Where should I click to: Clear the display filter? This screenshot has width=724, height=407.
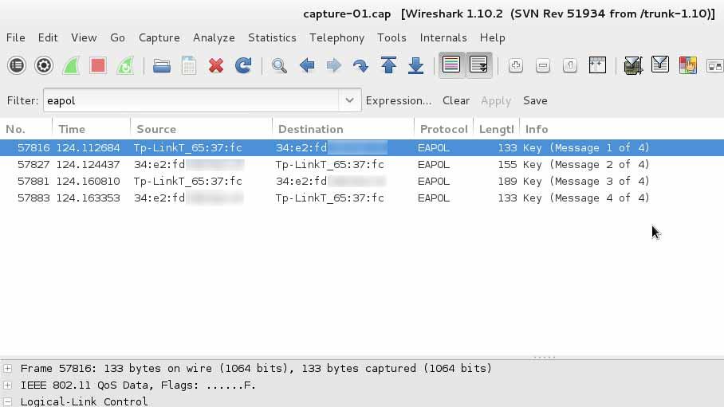click(456, 100)
